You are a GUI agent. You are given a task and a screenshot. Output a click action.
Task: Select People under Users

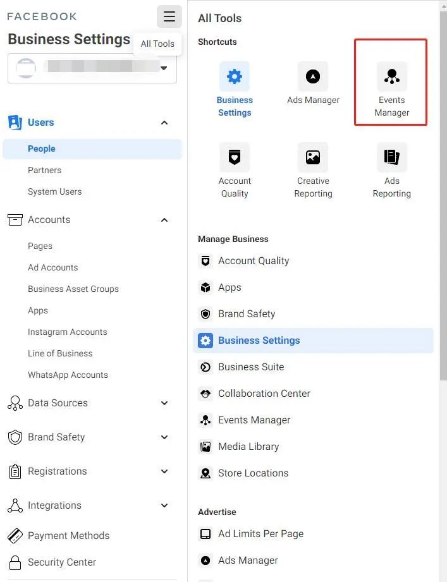92,149
